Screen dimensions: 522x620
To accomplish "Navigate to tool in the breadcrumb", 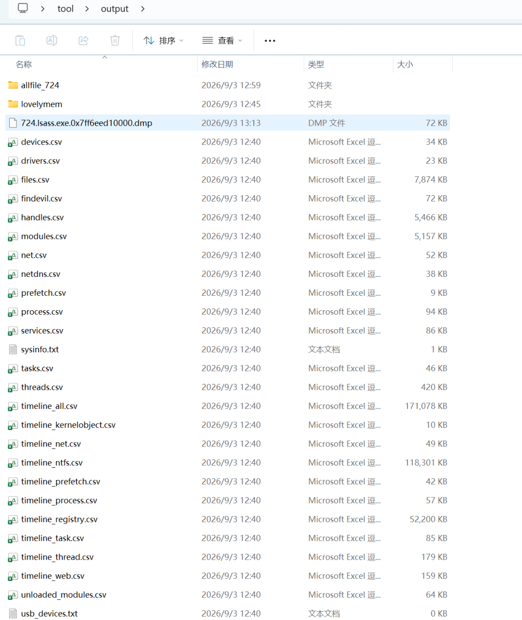I will tap(65, 9).
